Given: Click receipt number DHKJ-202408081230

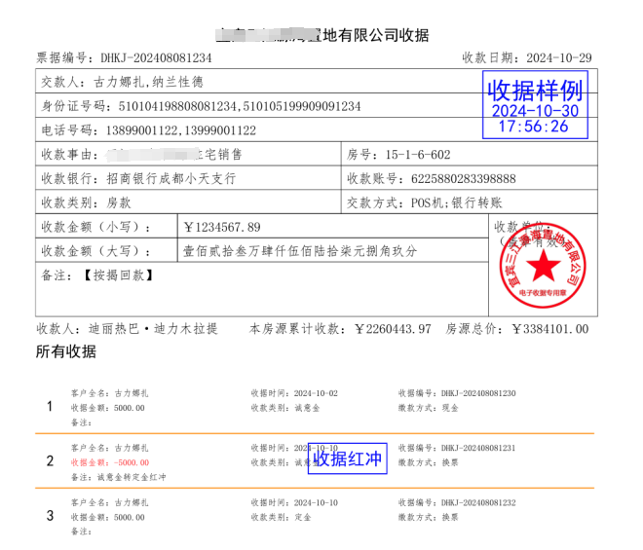Looking at the screenshot, I should (478, 393).
